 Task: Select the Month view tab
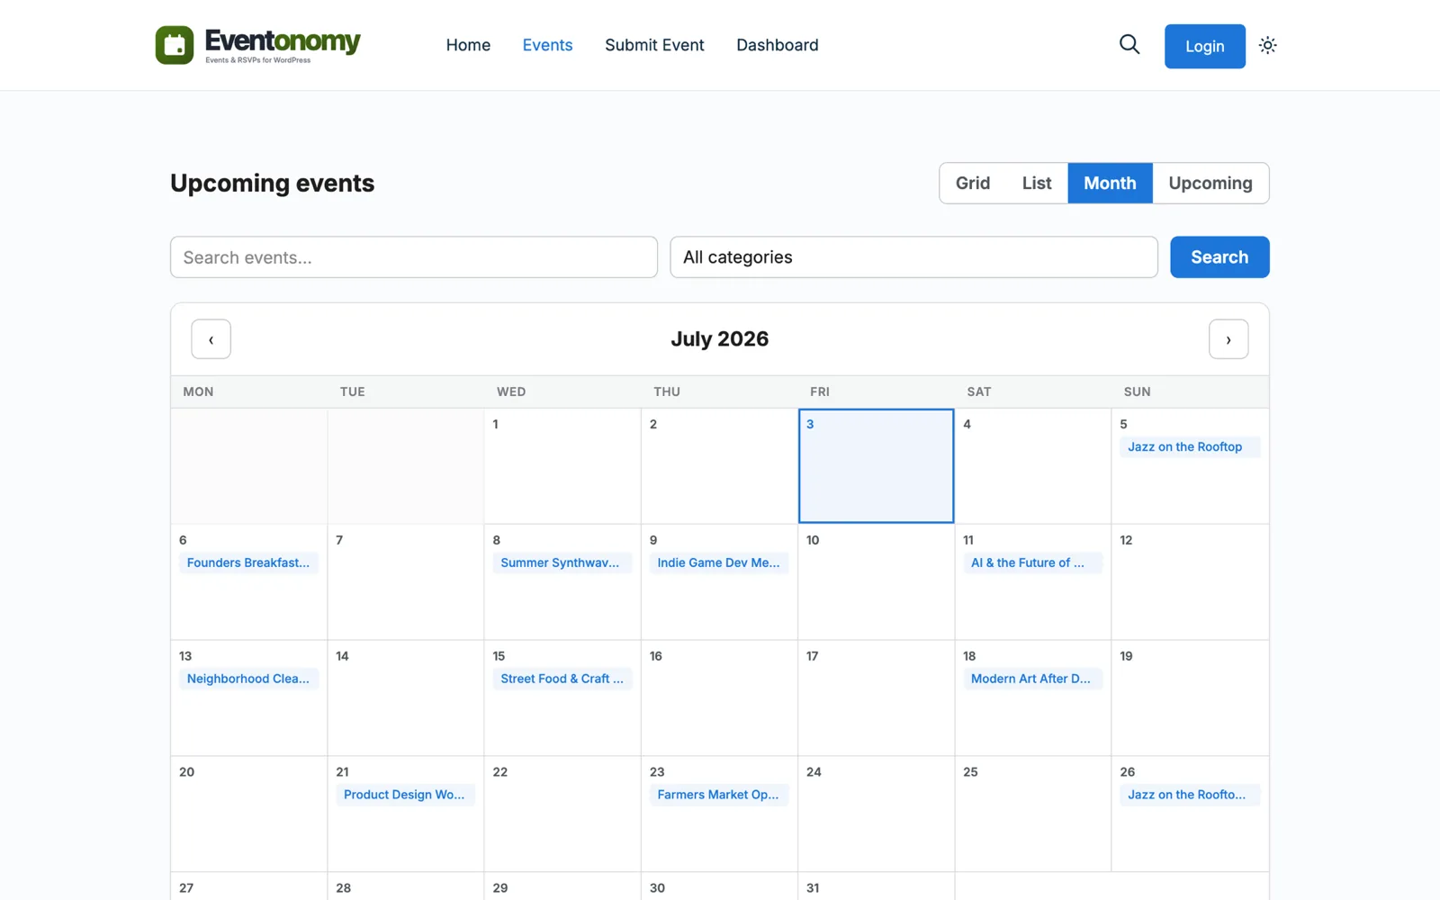1110,183
